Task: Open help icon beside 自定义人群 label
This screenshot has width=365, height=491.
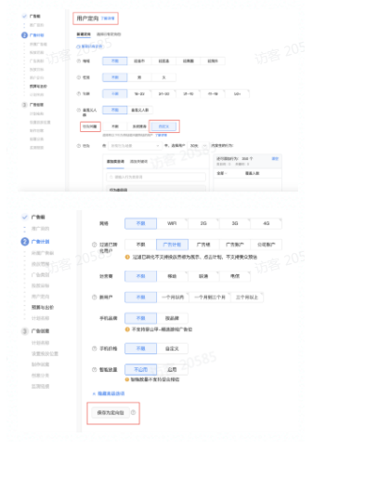Action: point(79,110)
